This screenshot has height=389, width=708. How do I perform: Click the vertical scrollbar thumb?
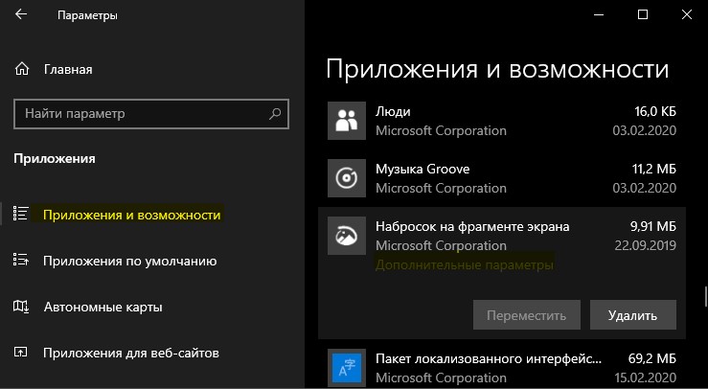pos(705,296)
